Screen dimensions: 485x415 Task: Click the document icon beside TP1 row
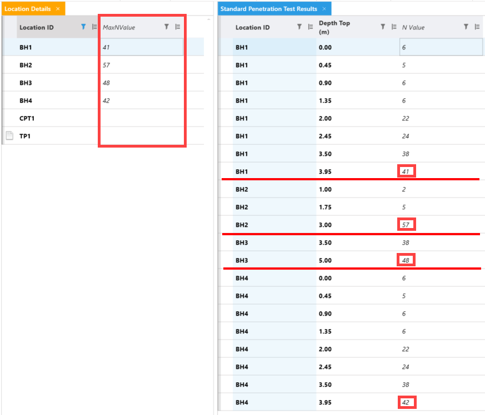point(9,136)
